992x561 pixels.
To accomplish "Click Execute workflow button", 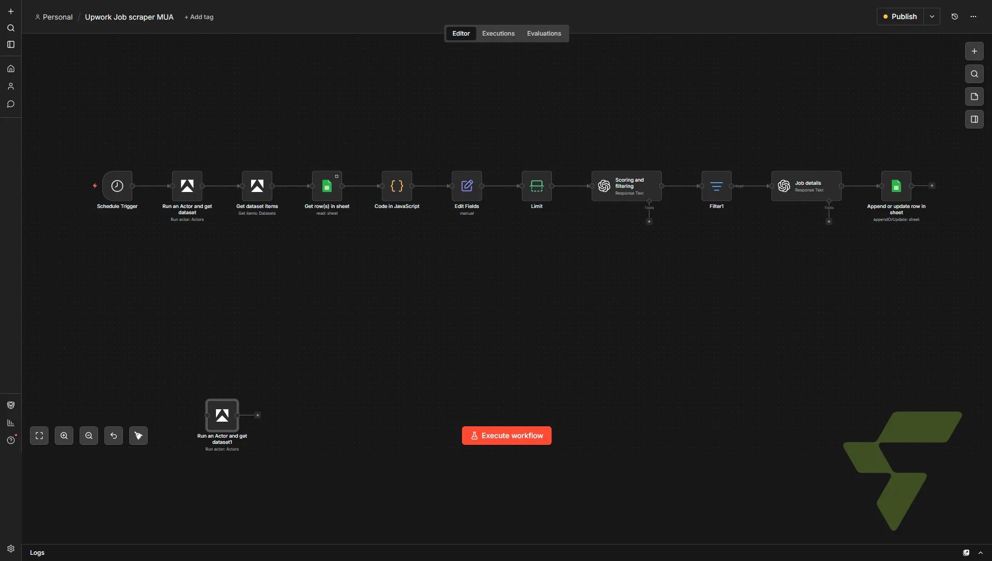I will (507, 436).
